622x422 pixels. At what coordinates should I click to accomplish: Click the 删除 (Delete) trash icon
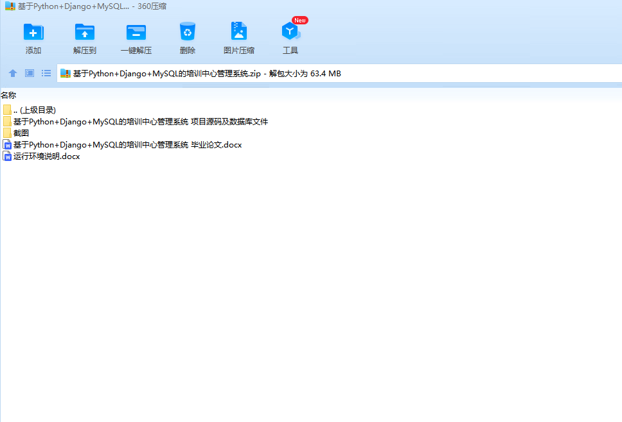click(187, 31)
